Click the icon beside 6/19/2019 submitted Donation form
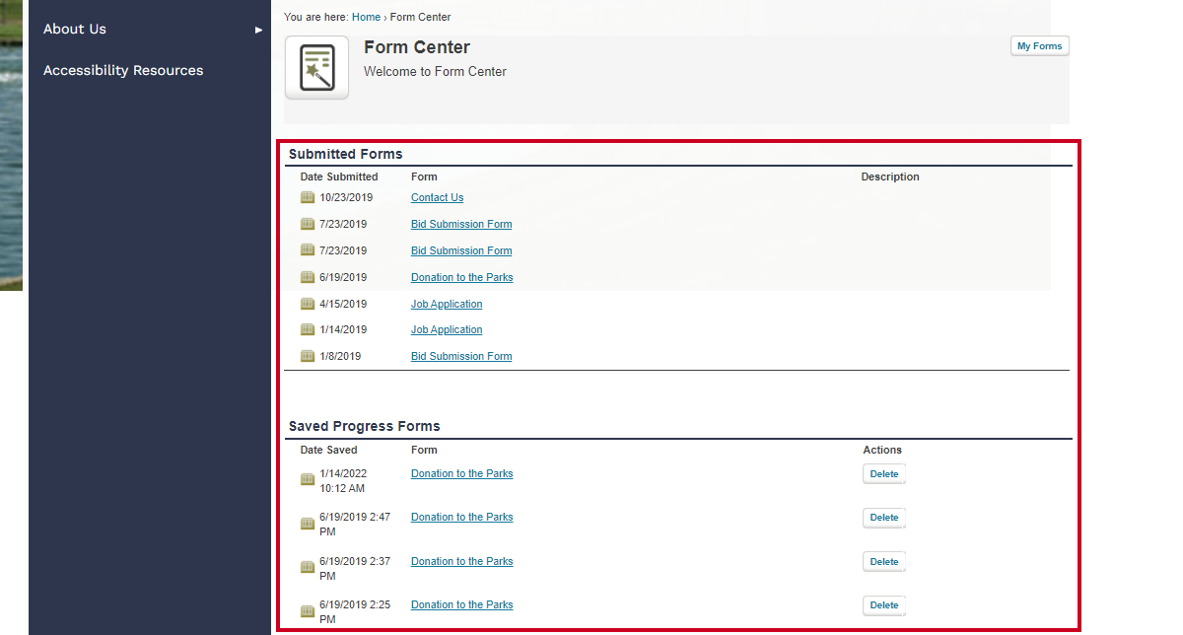The image size is (1183, 635). click(308, 277)
